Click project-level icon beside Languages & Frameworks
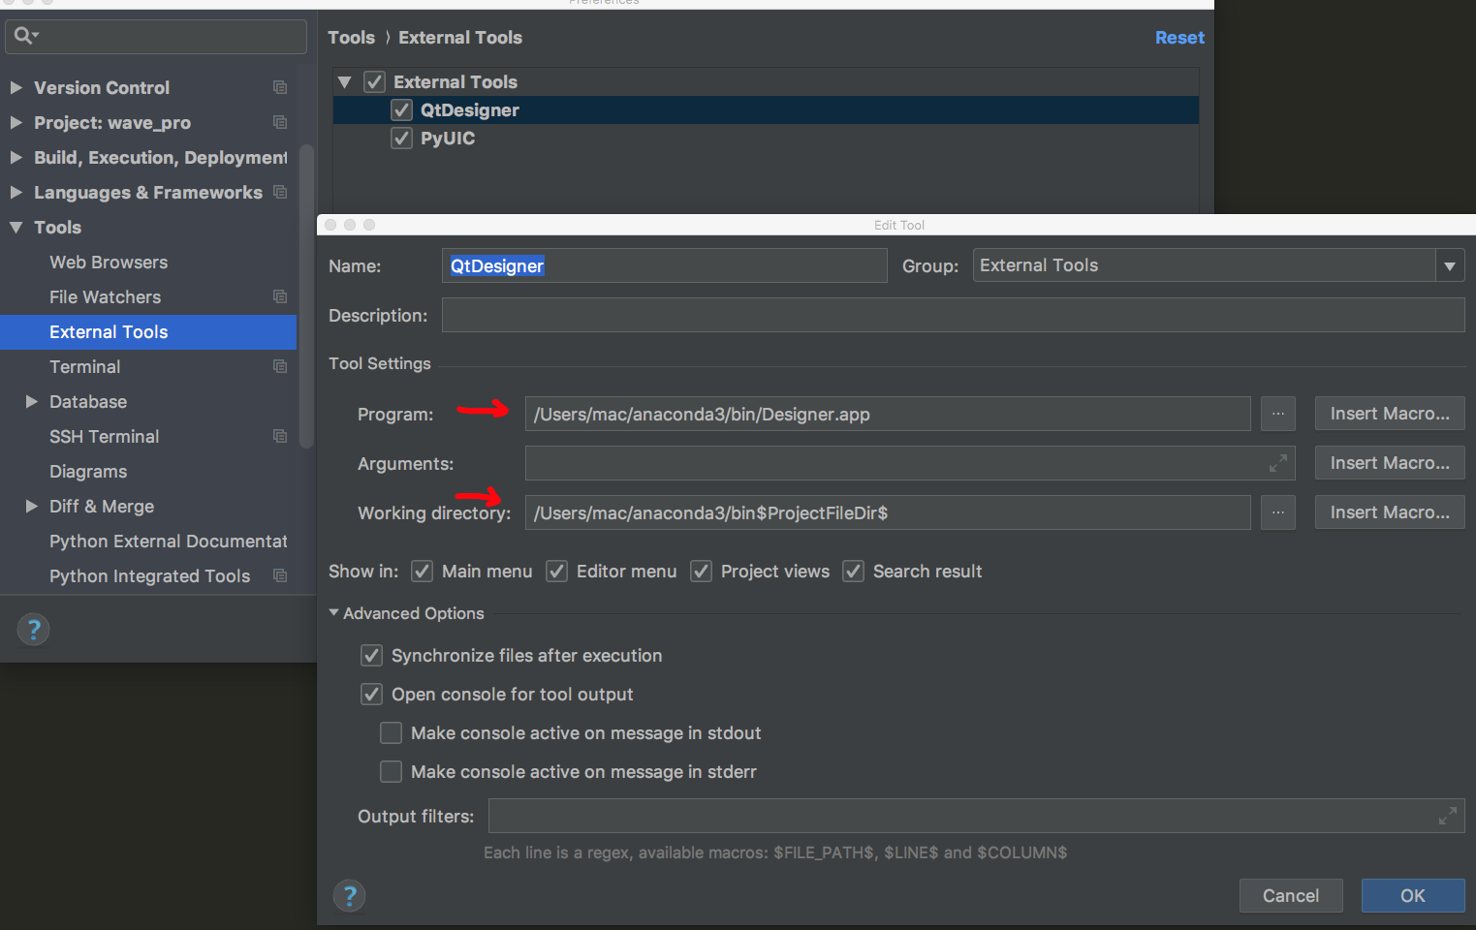 click(280, 192)
